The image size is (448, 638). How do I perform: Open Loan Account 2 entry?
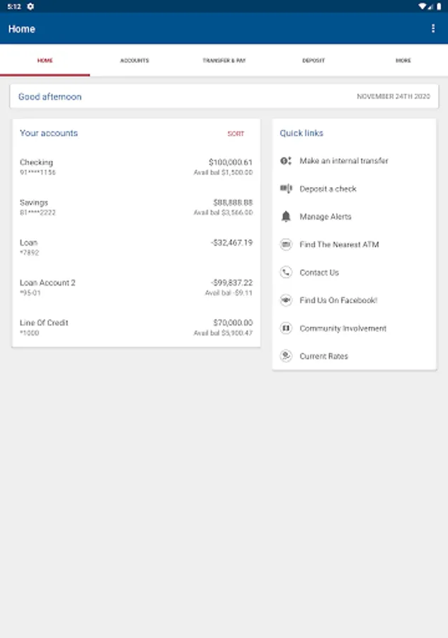pos(136,287)
